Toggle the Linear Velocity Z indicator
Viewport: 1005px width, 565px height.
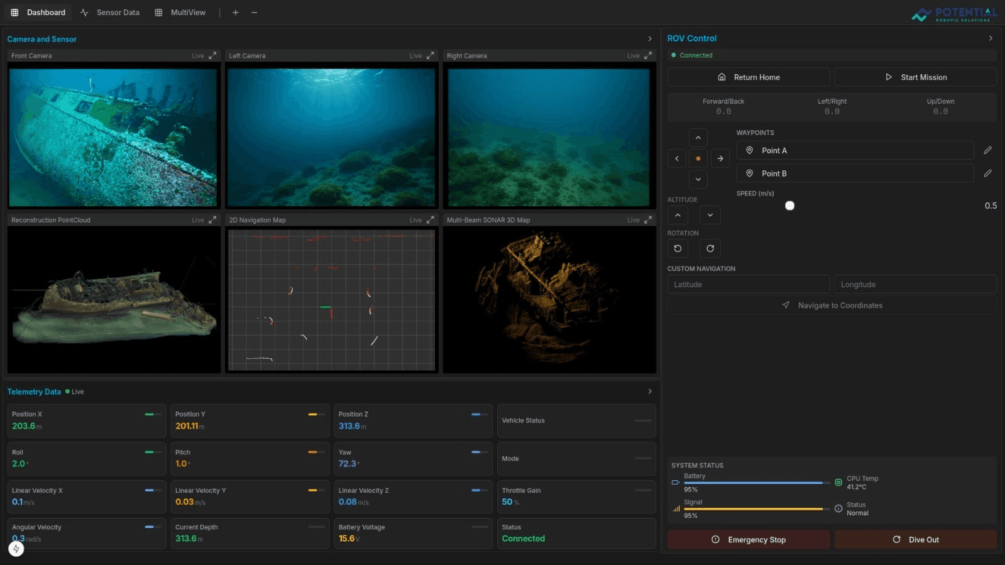tap(480, 490)
